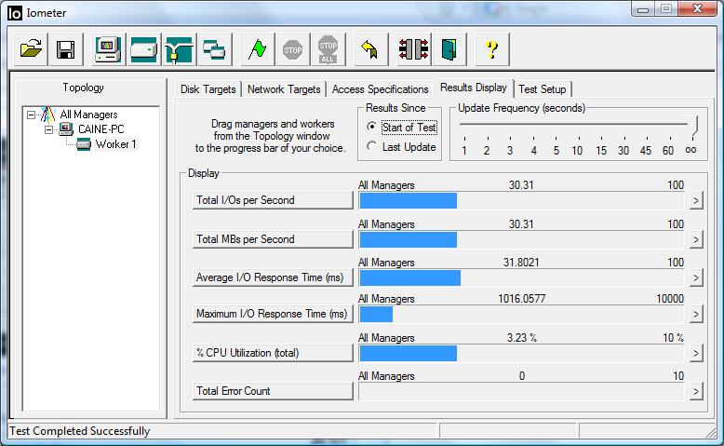Minimize the Iometer window

643,8
